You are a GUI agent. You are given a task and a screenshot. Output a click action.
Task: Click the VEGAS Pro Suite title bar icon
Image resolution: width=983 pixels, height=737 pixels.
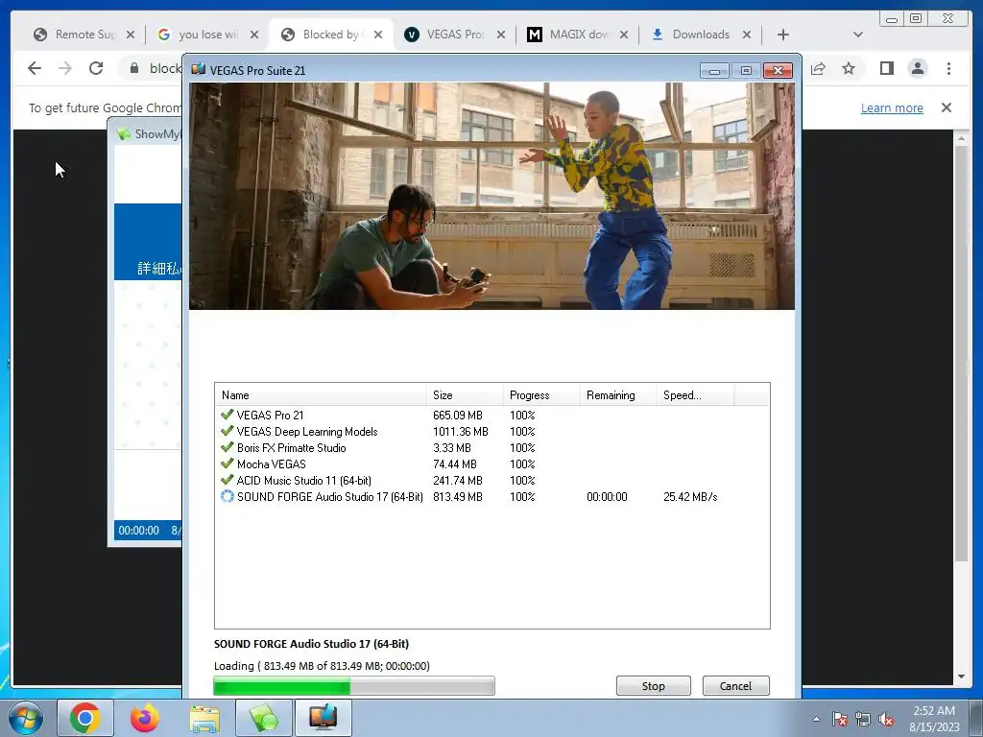(199, 69)
